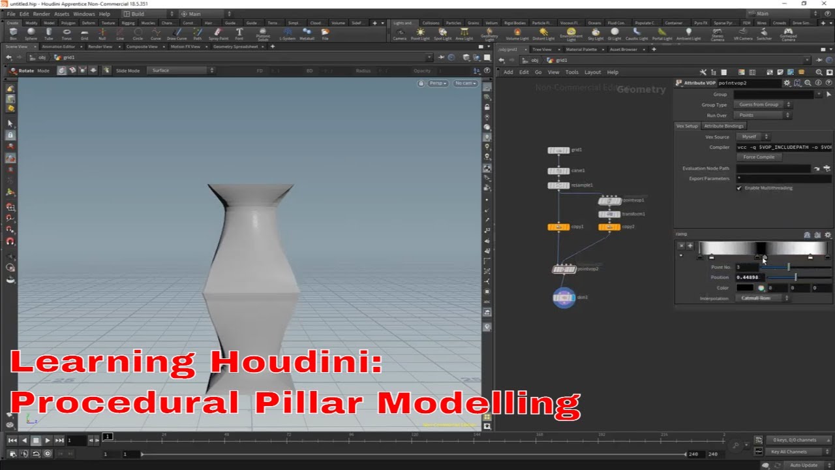Open the Interpolation Catmull-Rom dropdown
Image resolution: width=835 pixels, height=470 pixels.
(x=763, y=298)
